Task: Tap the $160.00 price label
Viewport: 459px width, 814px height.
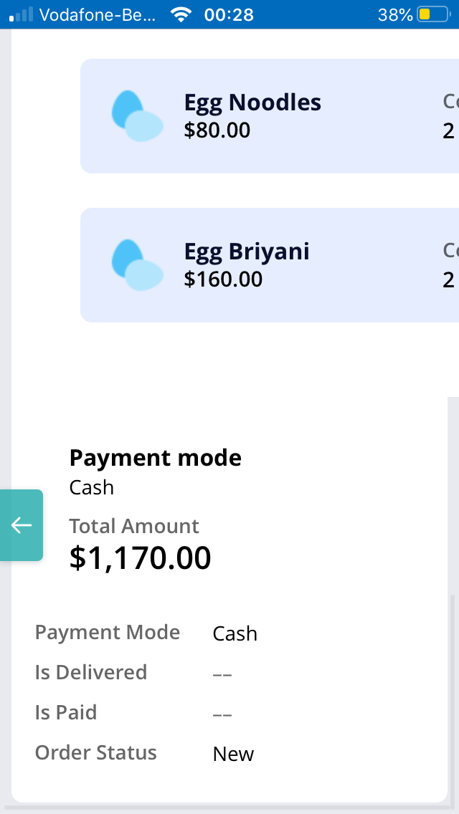Action: (223, 279)
